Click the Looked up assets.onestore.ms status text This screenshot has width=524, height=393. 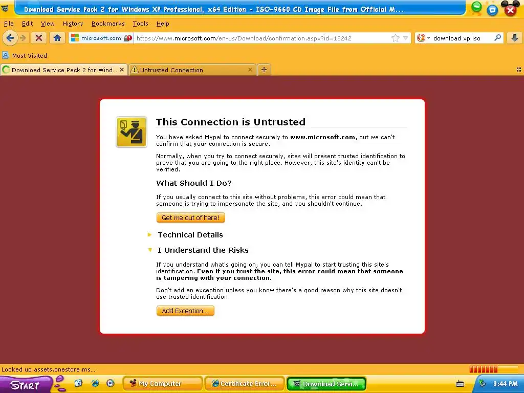pyautogui.click(x=49, y=369)
